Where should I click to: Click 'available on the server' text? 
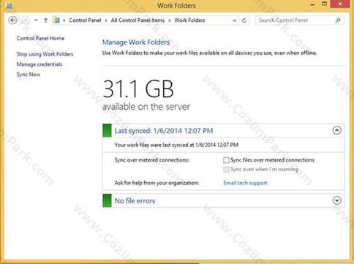[146, 107]
